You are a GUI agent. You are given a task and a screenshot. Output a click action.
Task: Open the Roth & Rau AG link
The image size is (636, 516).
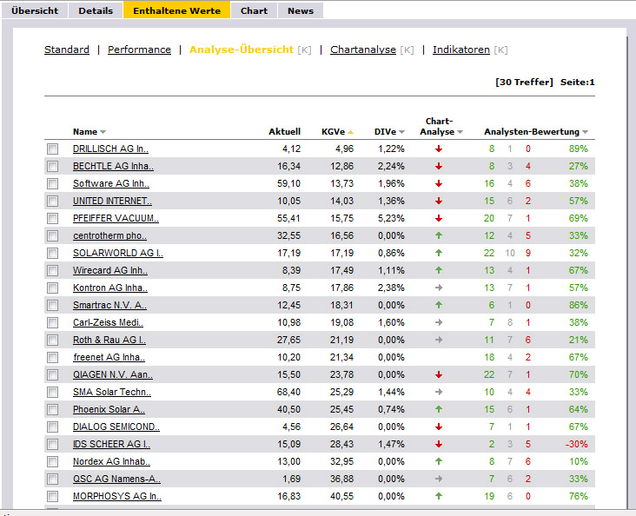[109, 340]
